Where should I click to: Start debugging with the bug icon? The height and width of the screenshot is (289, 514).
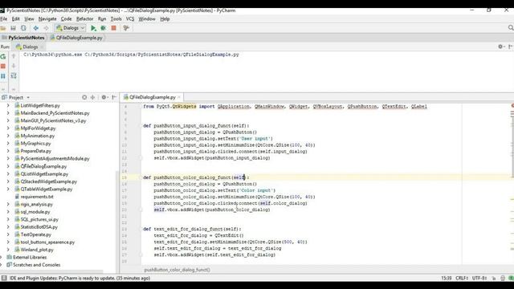click(x=104, y=28)
